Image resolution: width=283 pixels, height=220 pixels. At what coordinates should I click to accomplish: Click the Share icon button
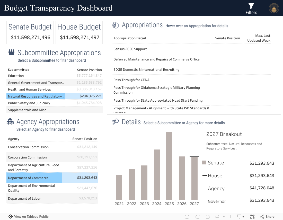click(x=267, y=217)
